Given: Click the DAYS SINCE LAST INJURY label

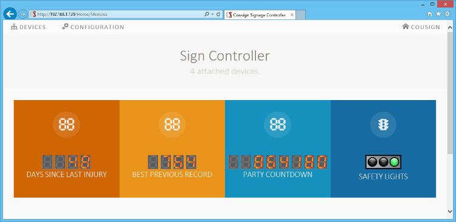Looking at the screenshot, I should (x=67, y=175).
